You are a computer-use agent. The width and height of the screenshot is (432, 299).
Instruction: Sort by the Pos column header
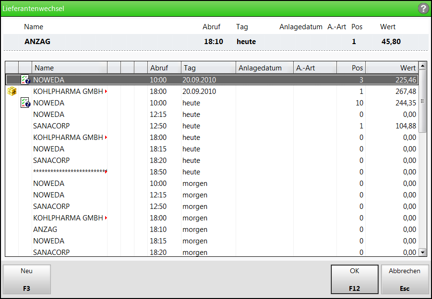351,68
